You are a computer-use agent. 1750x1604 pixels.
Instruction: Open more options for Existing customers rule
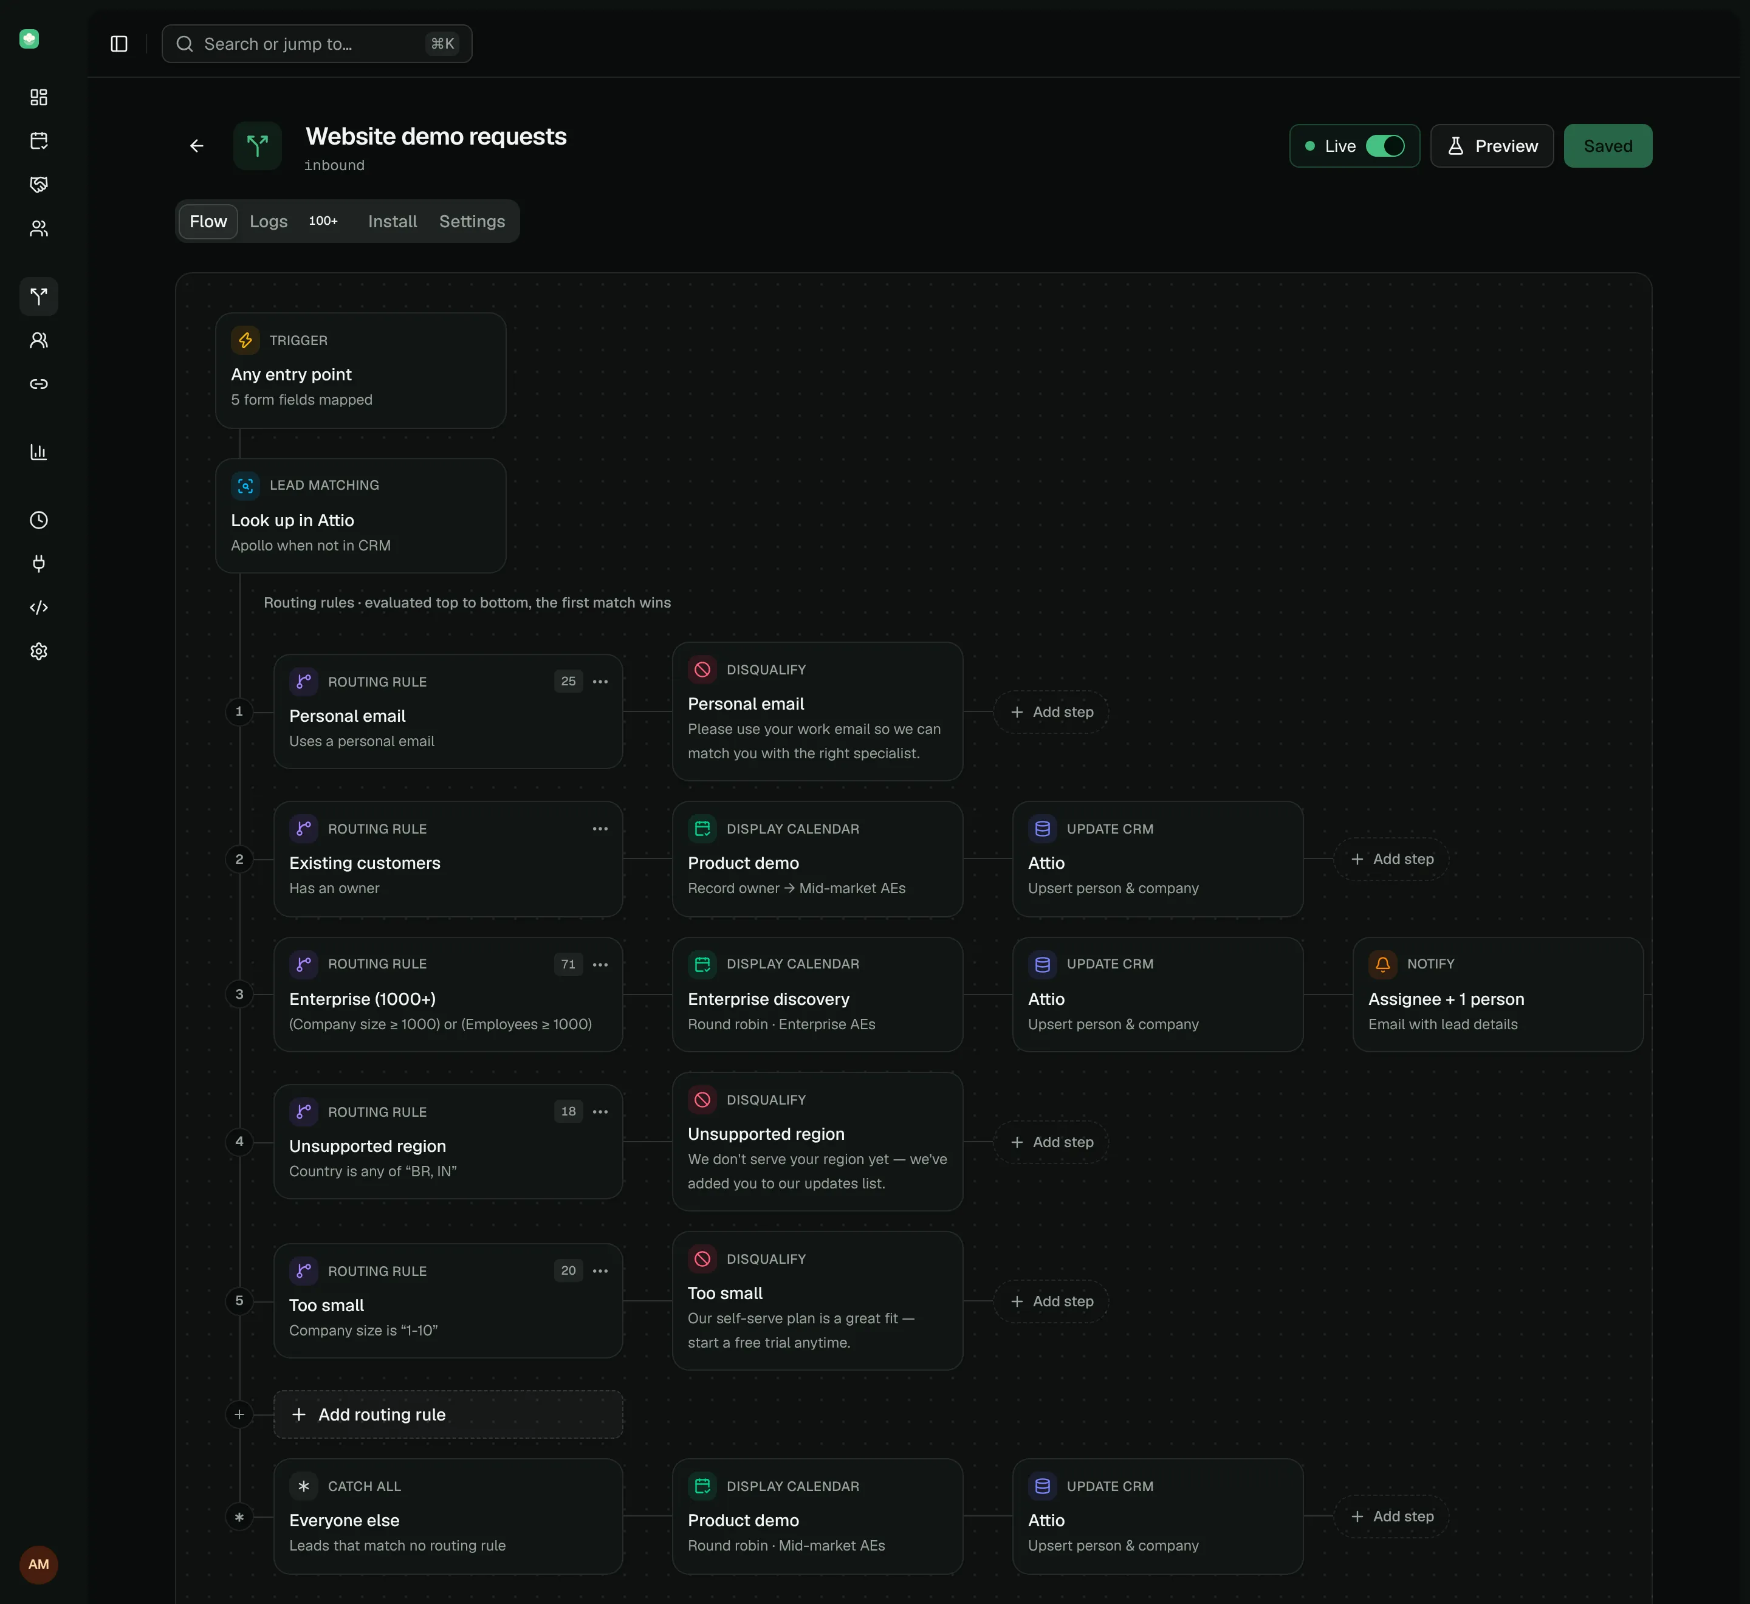(600, 829)
